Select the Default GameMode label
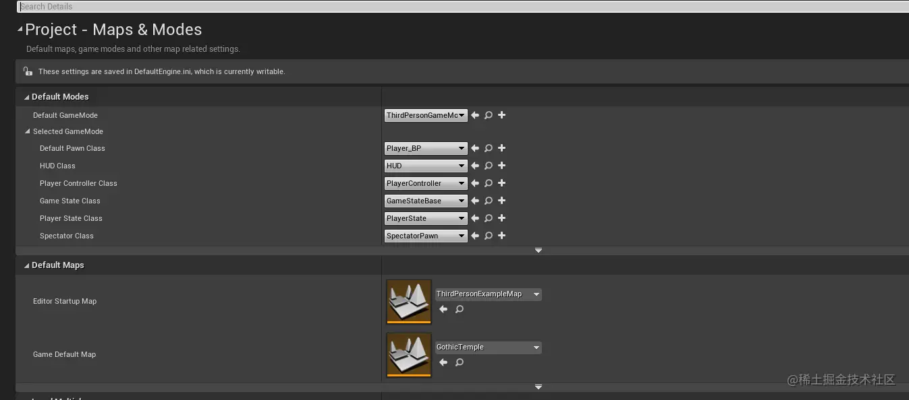This screenshot has height=400, width=909. pyautogui.click(x=65, y=115)
